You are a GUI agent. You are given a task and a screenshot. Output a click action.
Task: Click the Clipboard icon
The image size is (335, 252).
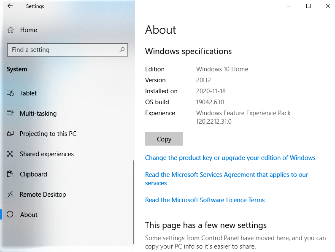point(10,174)
